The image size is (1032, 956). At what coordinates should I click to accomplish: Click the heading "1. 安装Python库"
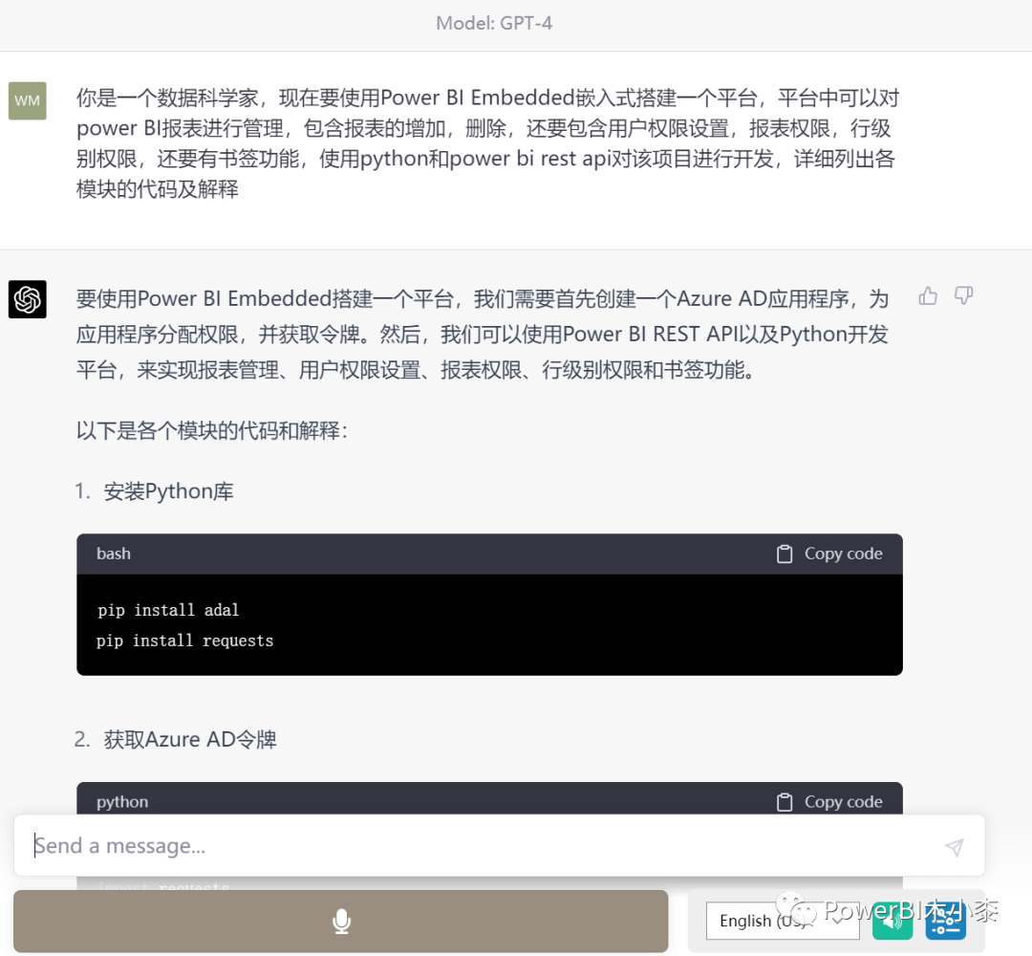(x=154, y=491)
